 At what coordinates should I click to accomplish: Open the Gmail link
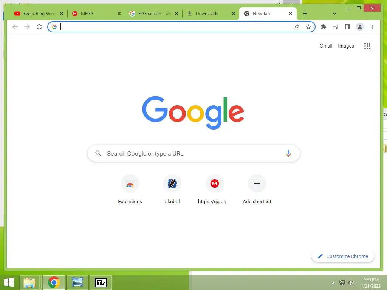326,46
